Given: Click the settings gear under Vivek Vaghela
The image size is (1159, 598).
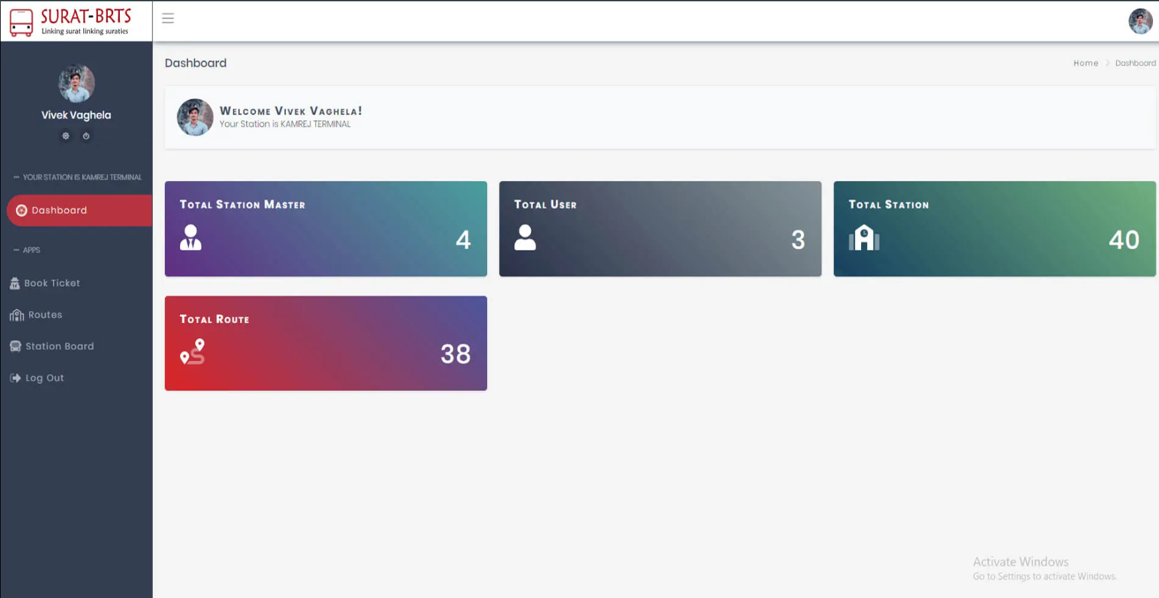Looking at the screenshot, I should tap(66, 136).
